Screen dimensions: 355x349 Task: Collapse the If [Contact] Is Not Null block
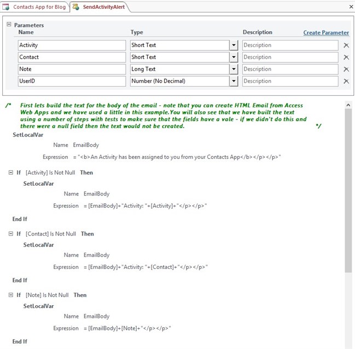tap(11, 234)
